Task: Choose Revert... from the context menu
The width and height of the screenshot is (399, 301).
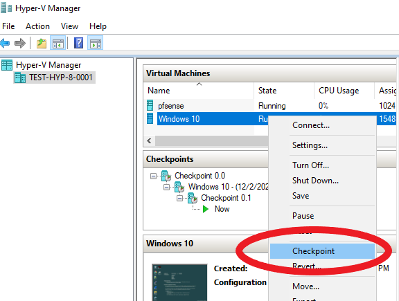Action: (x=322, y=266)
